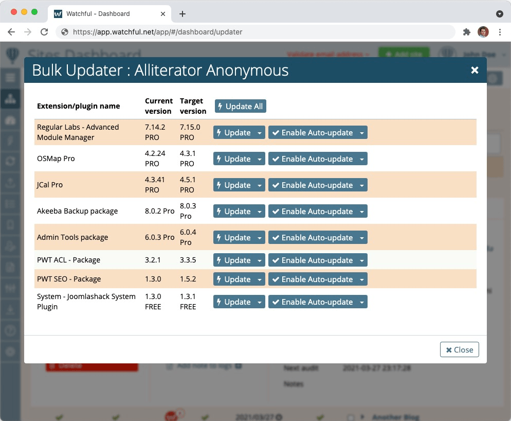Expand Auto-update options arrow for PWT SEO
This screenshot has height=421, width=511.
(x=362, y=279)
